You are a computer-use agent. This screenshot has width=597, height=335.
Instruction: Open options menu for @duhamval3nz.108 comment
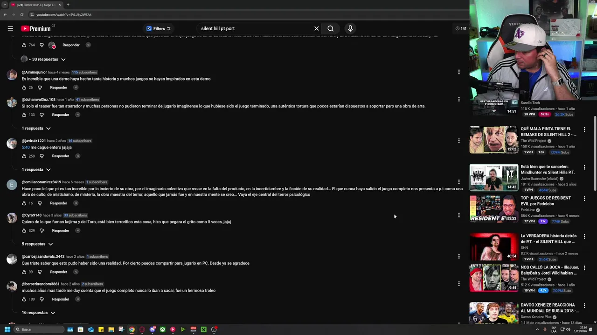tap(459, 99)
